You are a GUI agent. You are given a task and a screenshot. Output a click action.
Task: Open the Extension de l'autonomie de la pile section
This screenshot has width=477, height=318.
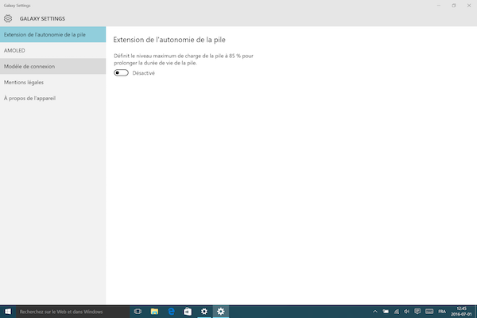coord(53,34)
